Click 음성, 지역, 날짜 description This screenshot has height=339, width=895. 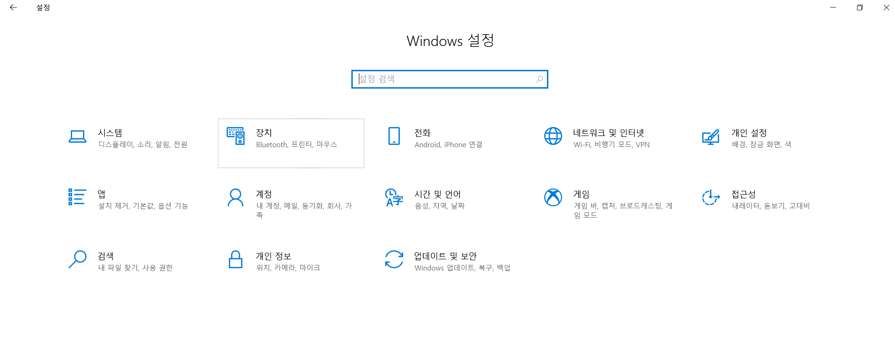click(440, 206)
